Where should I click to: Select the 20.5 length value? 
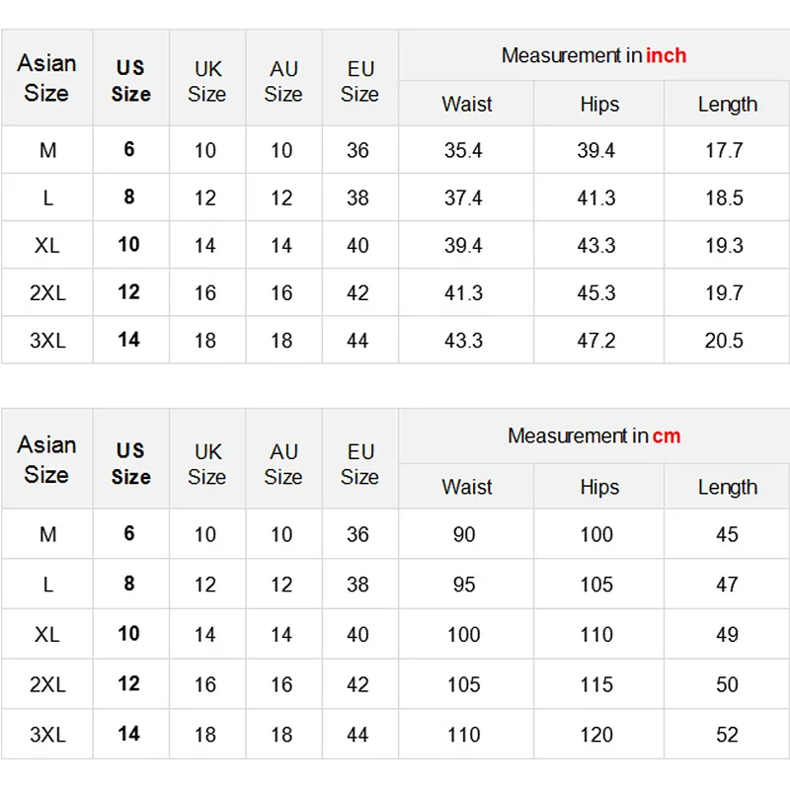pyautogui.click(x=724, y=341)
